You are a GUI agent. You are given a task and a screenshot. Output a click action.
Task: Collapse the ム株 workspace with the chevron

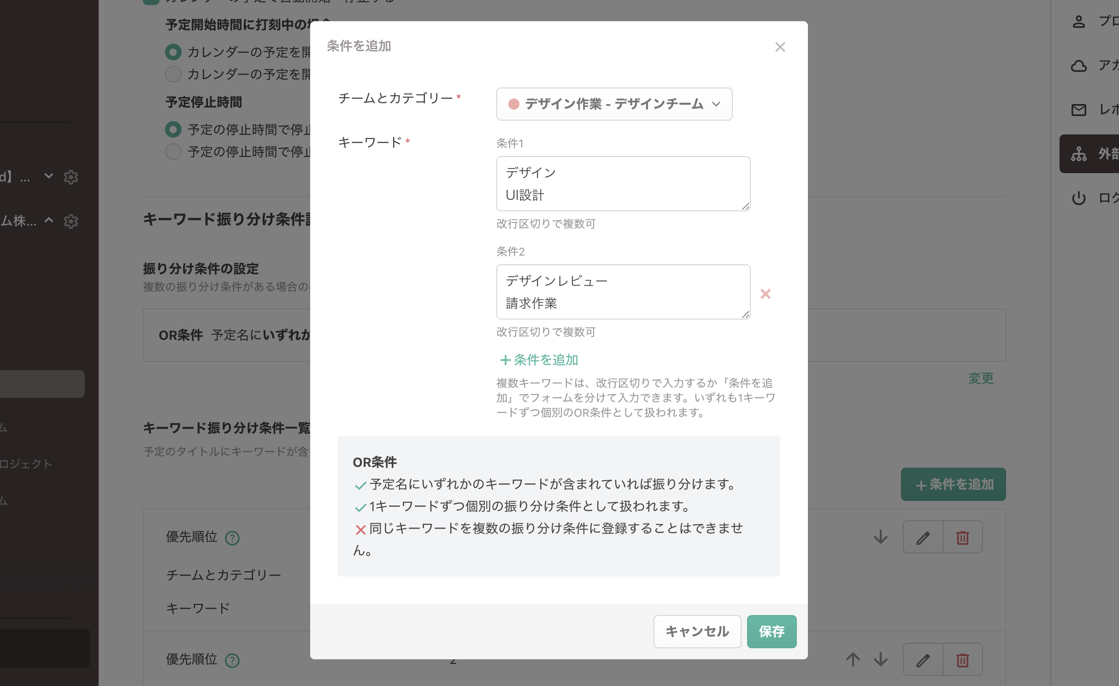(x=49, y=221)
